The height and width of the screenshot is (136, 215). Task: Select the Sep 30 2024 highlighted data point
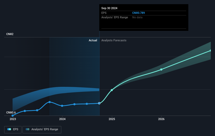99,103
